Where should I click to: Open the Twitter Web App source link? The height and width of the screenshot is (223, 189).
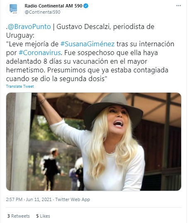[x=73, y=199]
